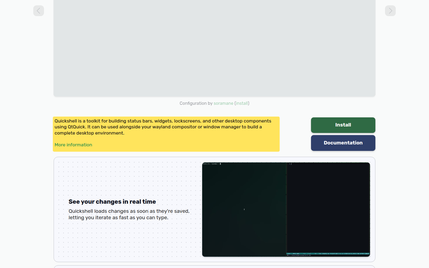This screenshot has width=429, height=268.
Task: Open the config install link in parentheses
Action: (242, 103)
